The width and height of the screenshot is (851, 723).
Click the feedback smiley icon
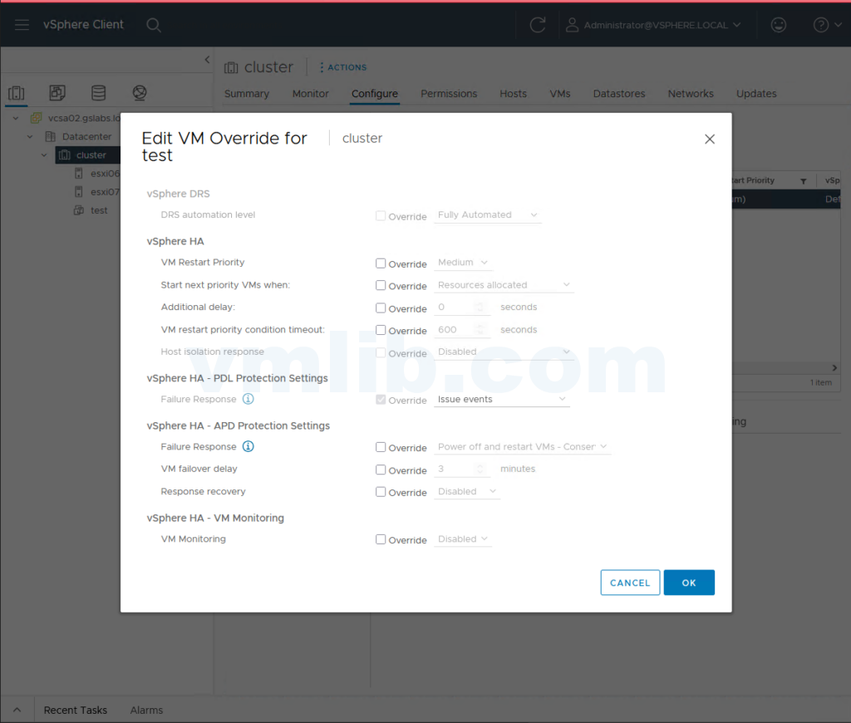click(x=778, y=24)
